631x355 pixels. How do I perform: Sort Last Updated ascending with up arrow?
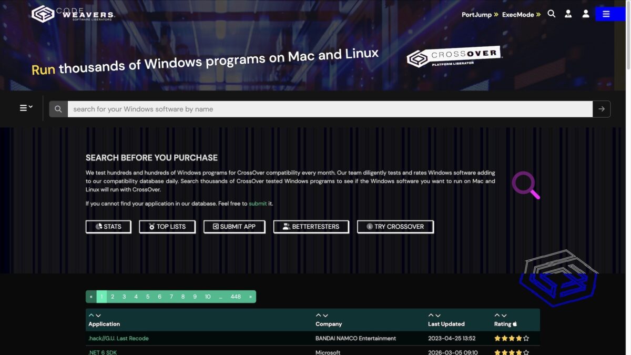coord(431,316)
